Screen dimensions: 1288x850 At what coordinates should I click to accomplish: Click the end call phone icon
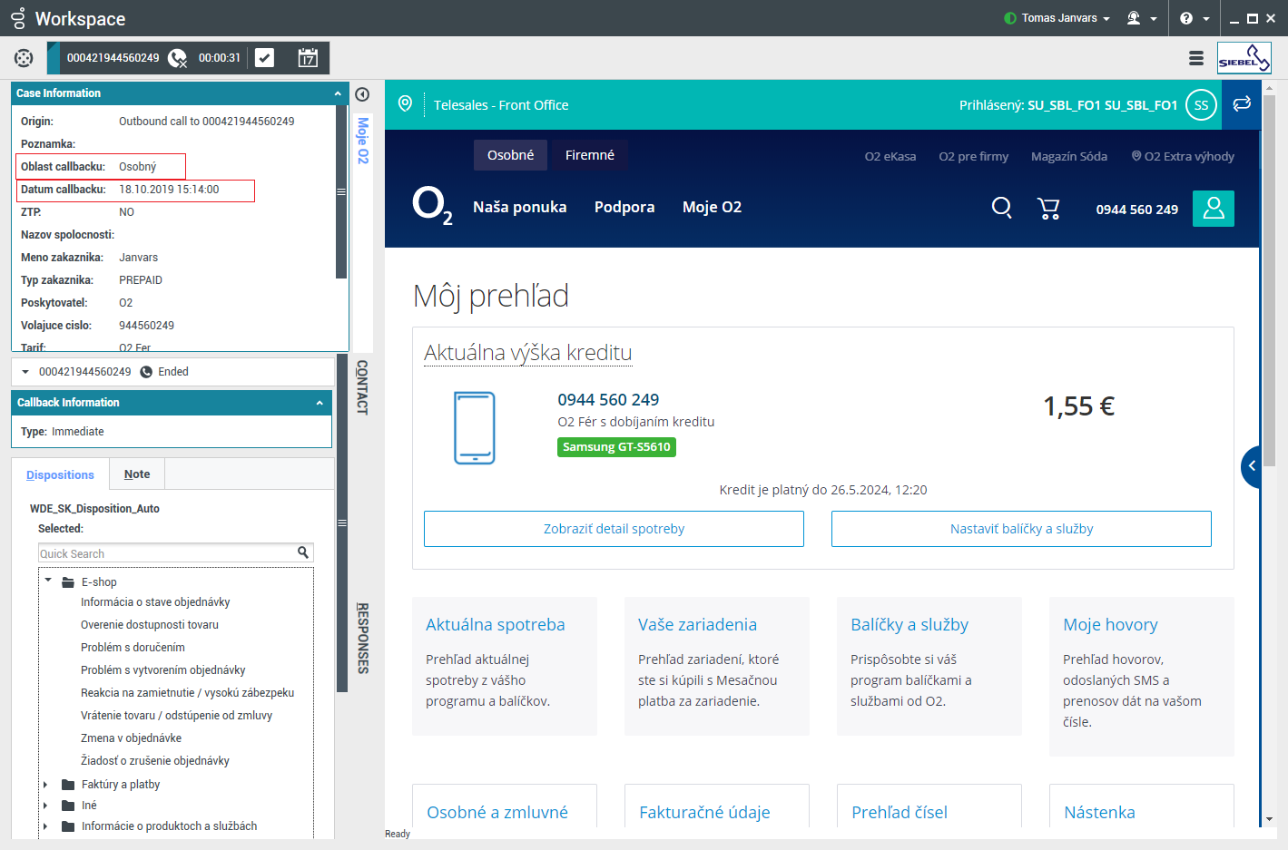pos(177,58)
